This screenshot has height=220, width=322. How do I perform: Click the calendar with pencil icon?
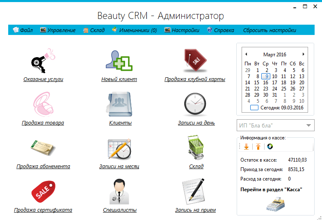tap(119, 148)
